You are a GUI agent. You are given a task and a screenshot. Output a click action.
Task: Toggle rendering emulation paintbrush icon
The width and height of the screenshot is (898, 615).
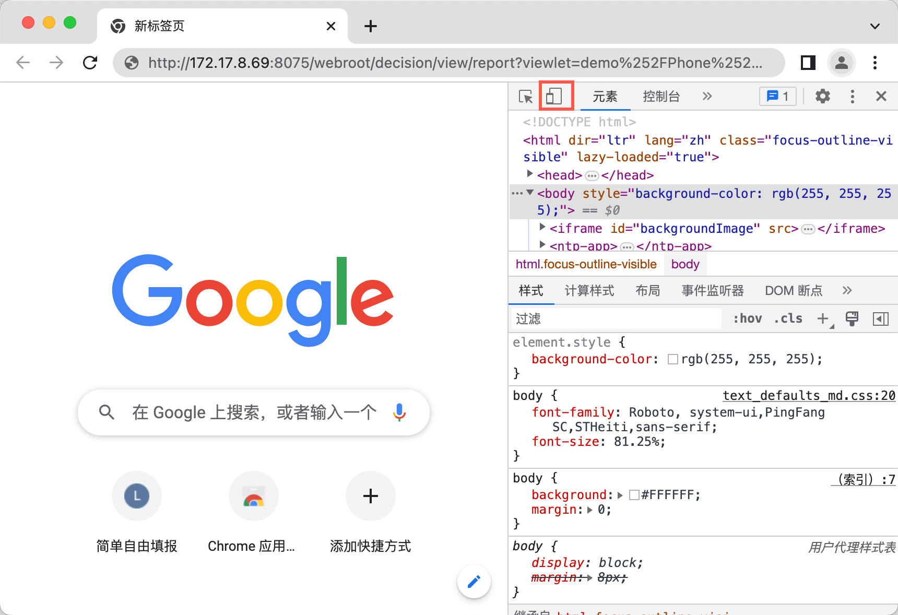852,318
